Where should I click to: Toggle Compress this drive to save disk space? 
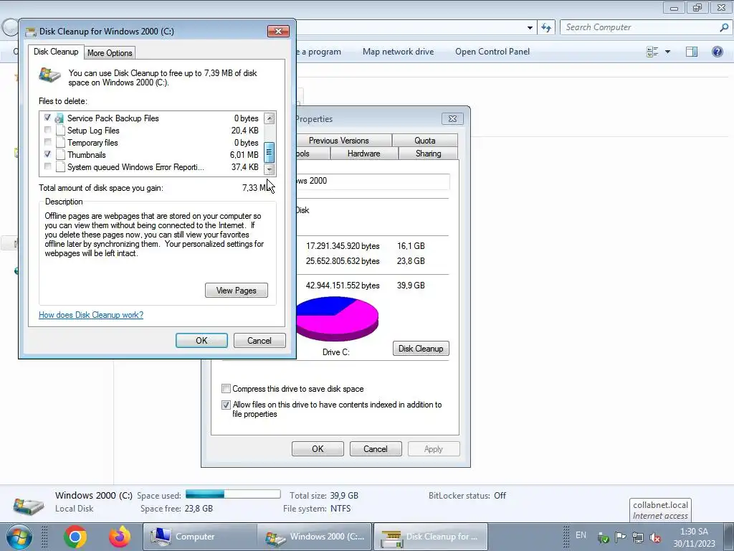[226, 388]
